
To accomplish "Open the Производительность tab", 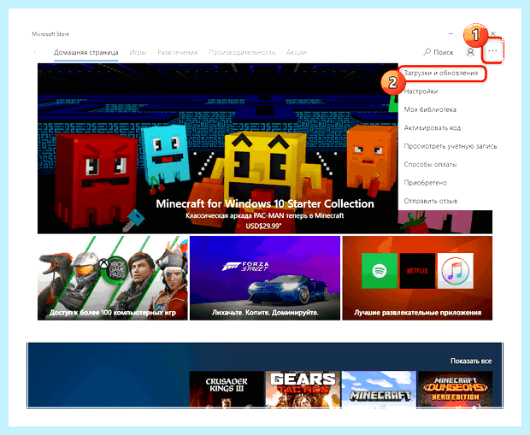I will pyautogui.click(x=242, y=52).
